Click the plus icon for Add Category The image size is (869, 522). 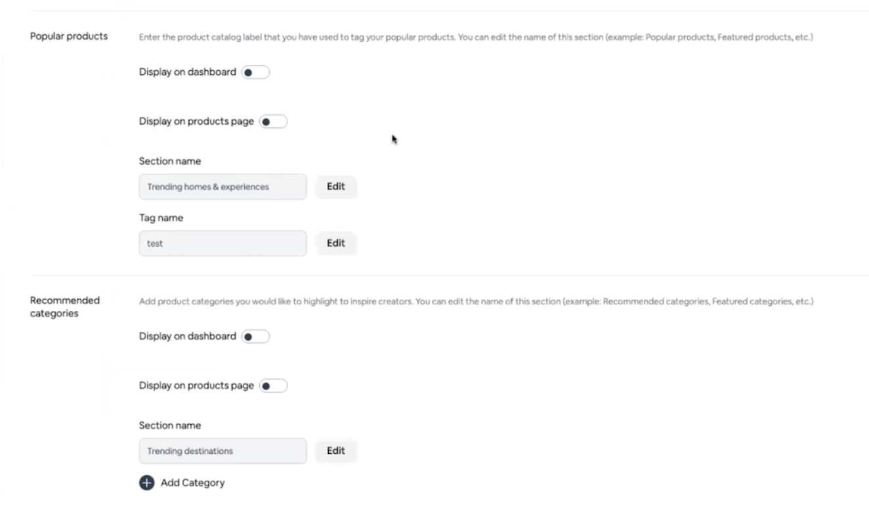tap(146, 483)
